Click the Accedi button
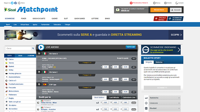The image size is (200, 112). pos(176,10)
